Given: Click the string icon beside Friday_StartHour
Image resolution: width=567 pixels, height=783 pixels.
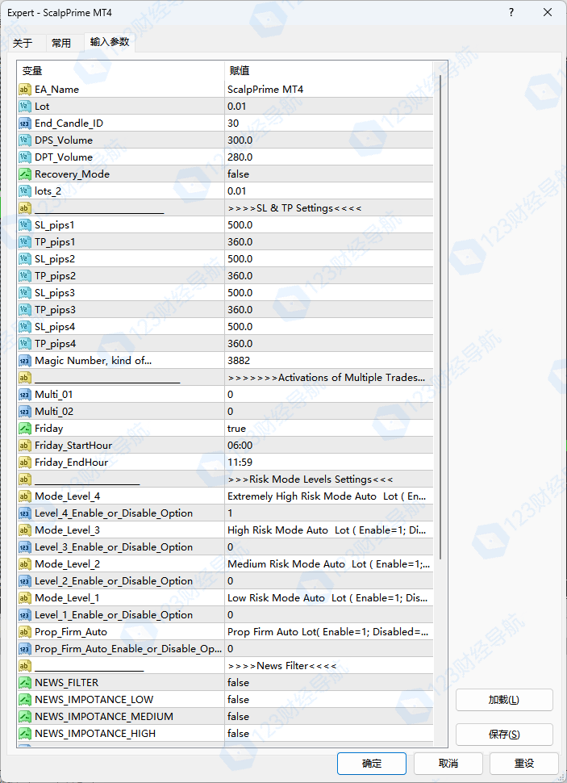Looking at the screenshot, I should [x=25, y=446].
